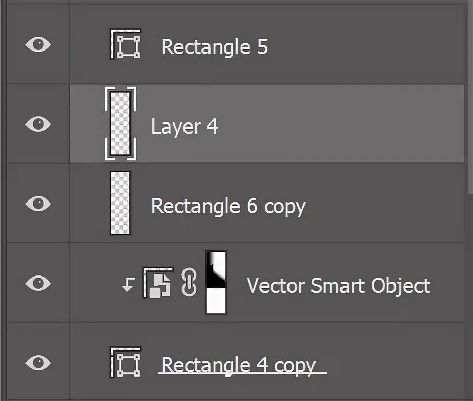The height and width of the screenshot is (401, 473).
Task: Select the Layer 4 name text
Action: (185, 126)
